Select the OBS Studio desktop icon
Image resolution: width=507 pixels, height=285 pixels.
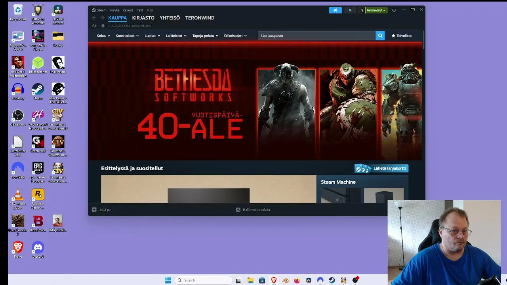pyautogui.click(x=18, y=118)
